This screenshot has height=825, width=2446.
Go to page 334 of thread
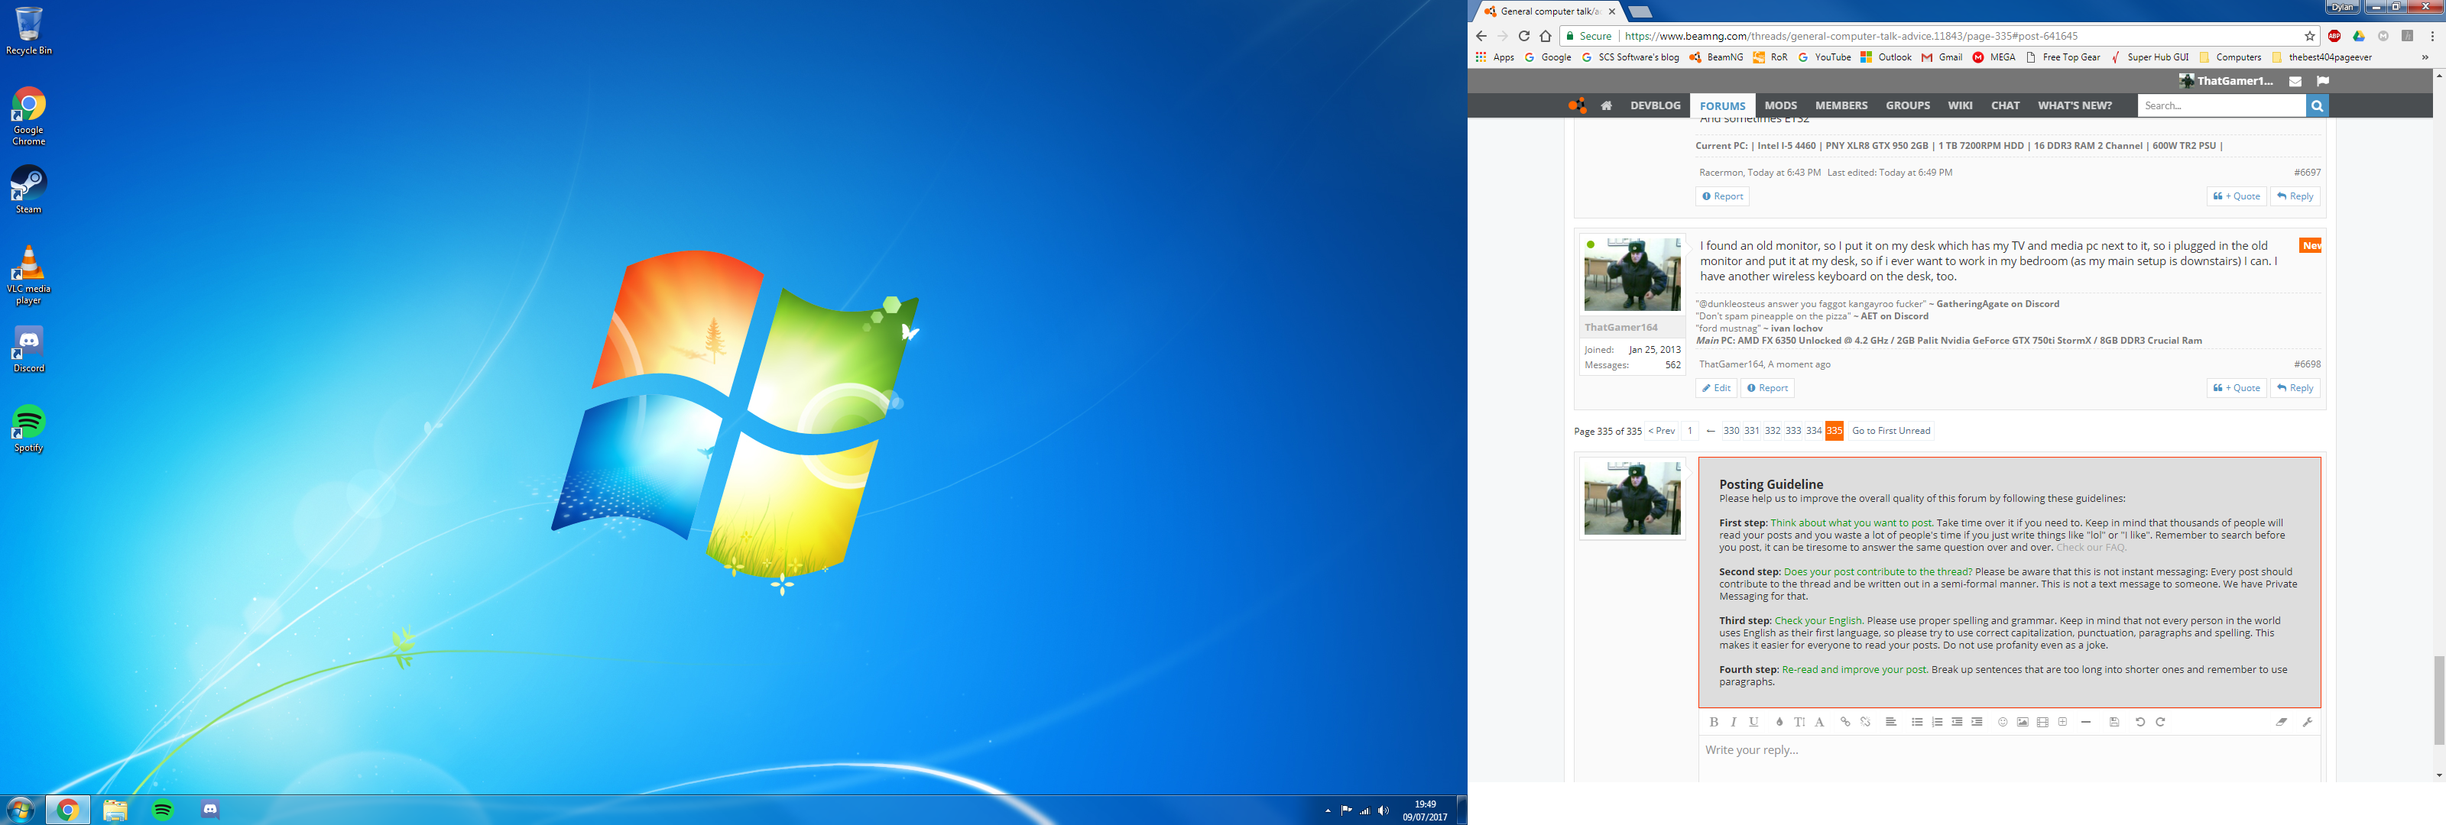tap(1814, 431)
